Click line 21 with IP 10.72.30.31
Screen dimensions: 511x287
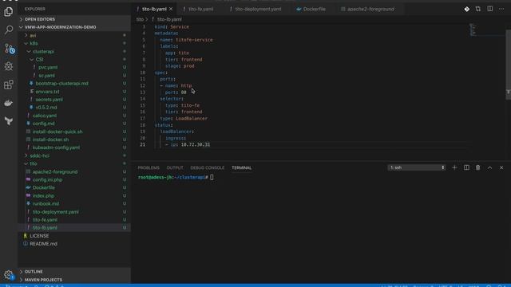tap(188, 144)
